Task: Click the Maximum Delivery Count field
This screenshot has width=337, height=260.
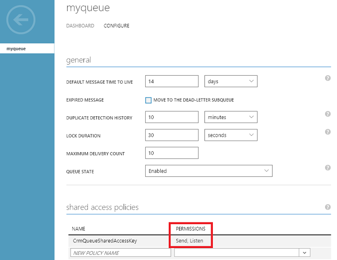Action: [172, 153]
